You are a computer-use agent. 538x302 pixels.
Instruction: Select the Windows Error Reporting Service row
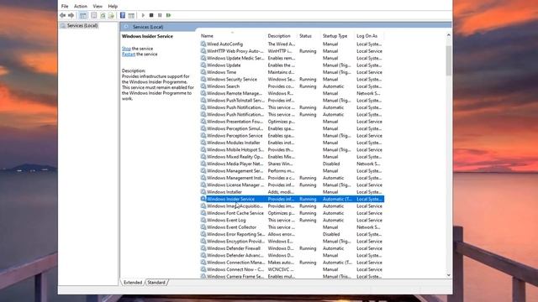292,234
